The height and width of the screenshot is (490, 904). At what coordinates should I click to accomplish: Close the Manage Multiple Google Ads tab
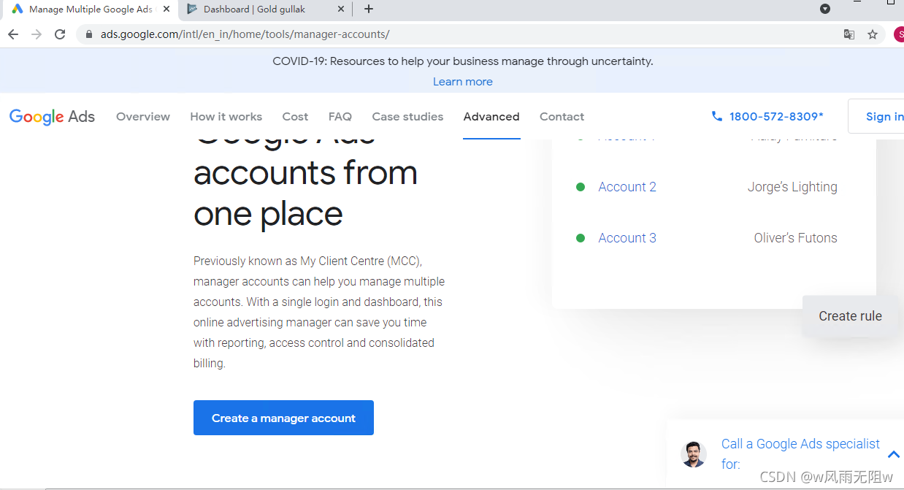pyautogui.click(x=166, y=9)
